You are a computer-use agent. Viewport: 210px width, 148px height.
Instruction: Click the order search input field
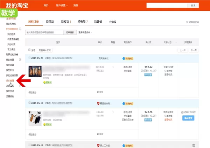(x=44, y=32)
